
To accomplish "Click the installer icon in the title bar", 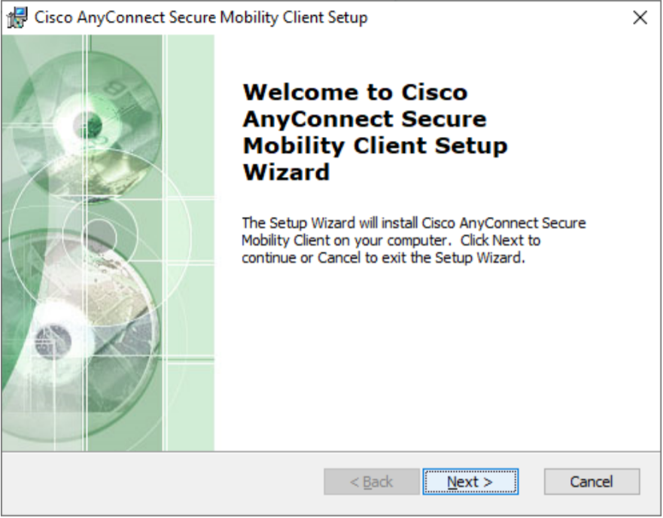I will 17,18.
